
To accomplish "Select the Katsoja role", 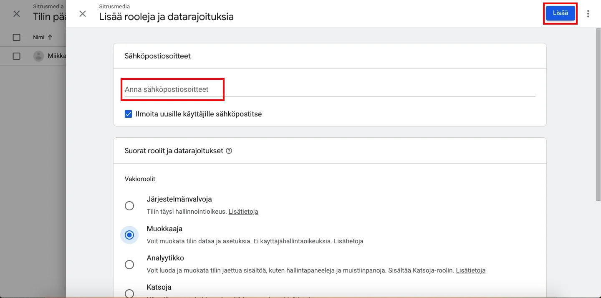I will click(x=129, y=293).
